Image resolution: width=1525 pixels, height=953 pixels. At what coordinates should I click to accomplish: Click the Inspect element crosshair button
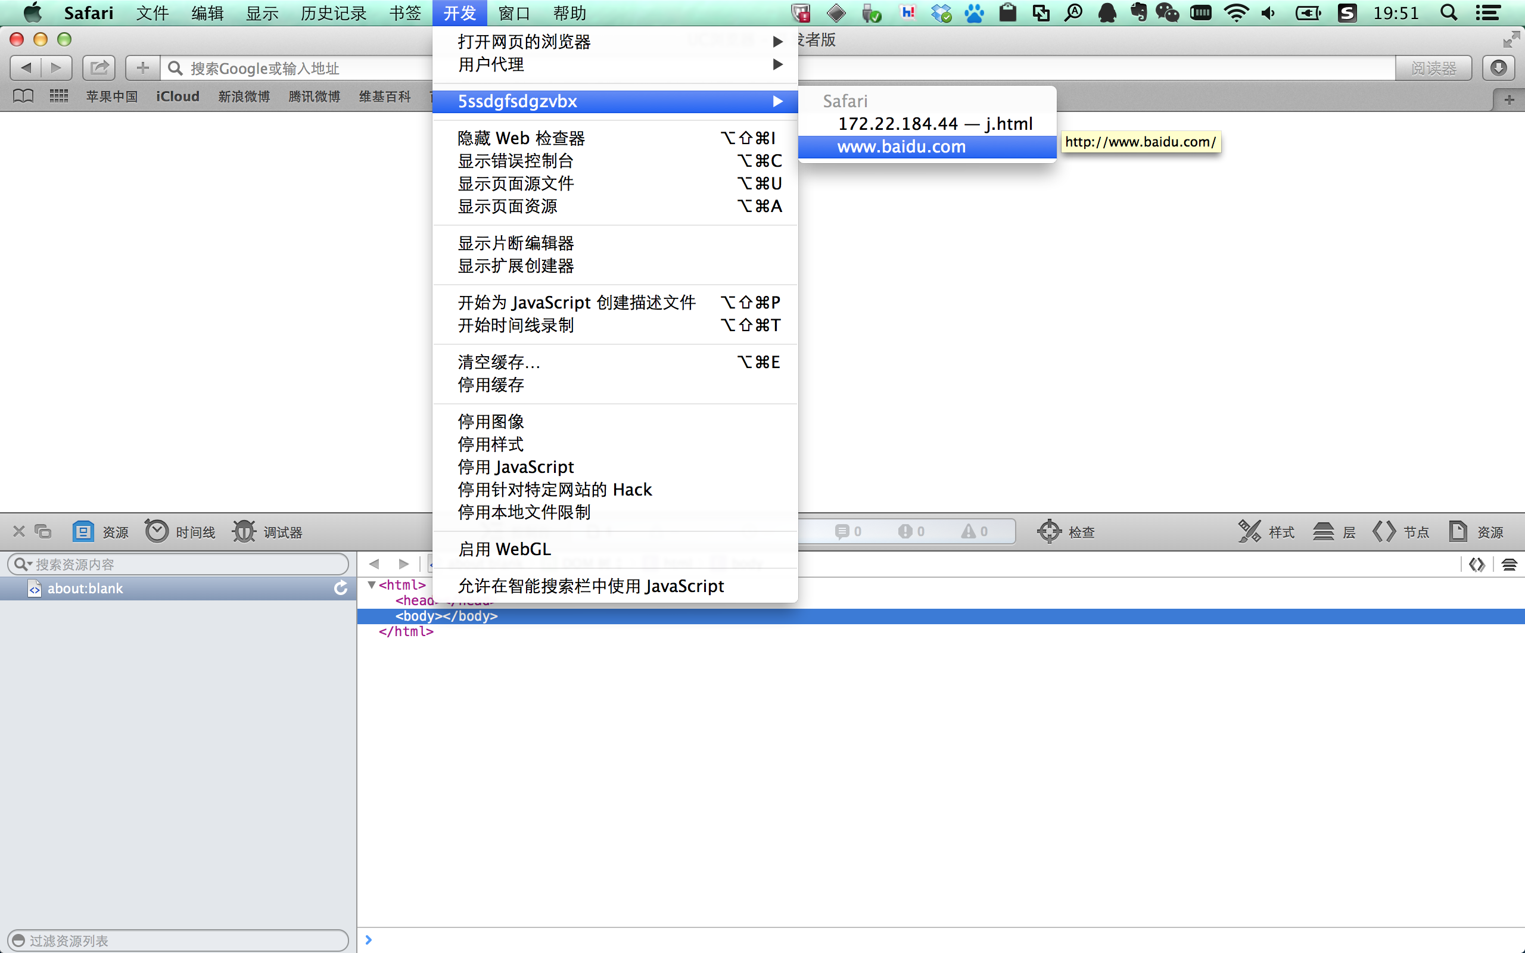[x=1066, y=532]
